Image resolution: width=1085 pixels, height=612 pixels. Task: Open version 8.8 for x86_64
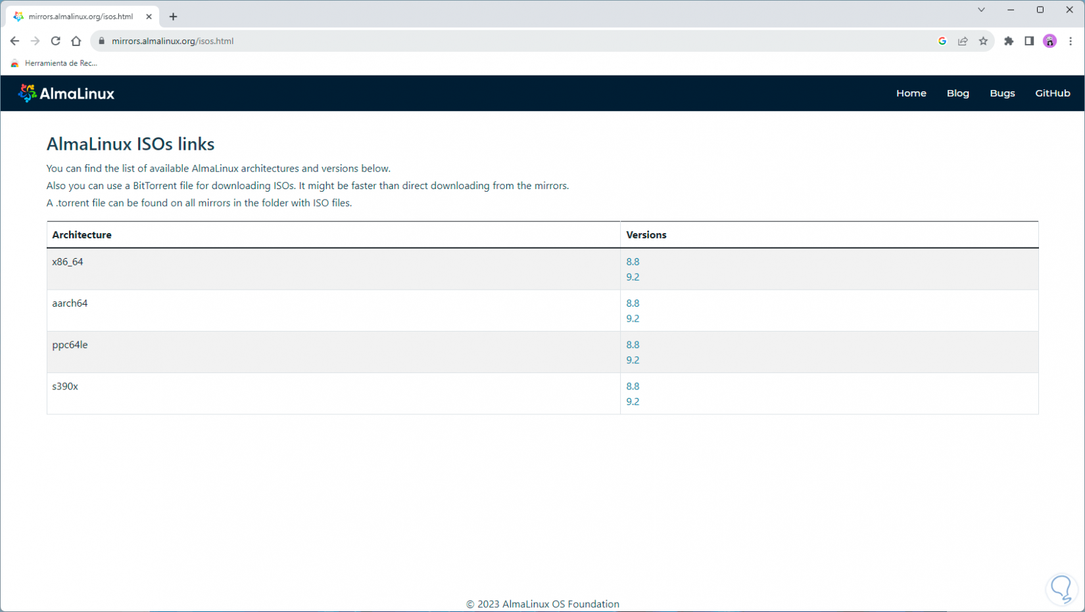(633, 261)
